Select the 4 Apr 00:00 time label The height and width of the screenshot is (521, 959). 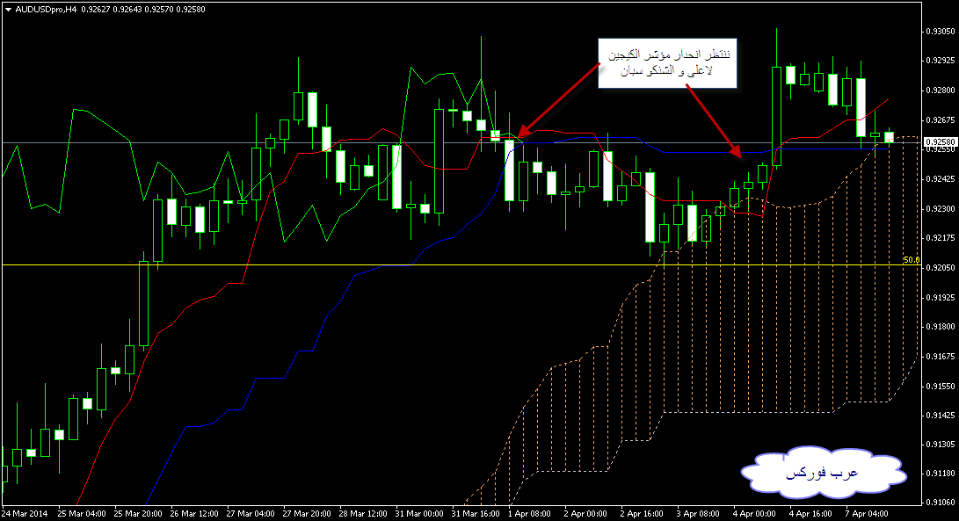tap(755, 514)
